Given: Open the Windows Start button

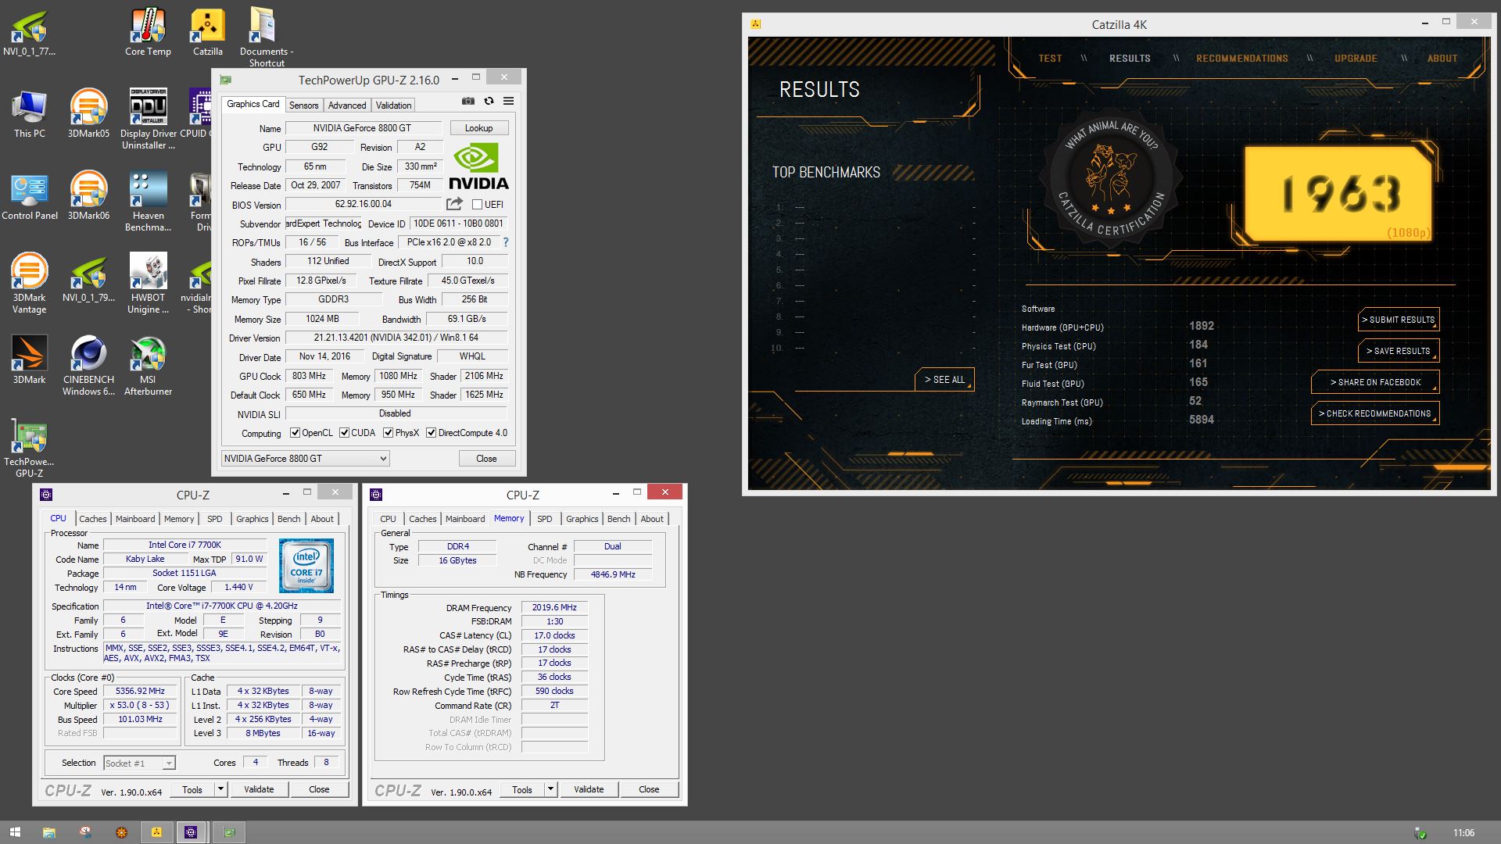Looking at the screenshot, I should [x=15, y=832].
